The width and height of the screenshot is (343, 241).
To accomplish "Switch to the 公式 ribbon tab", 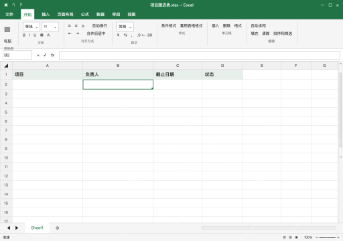I will coord(85,15).
